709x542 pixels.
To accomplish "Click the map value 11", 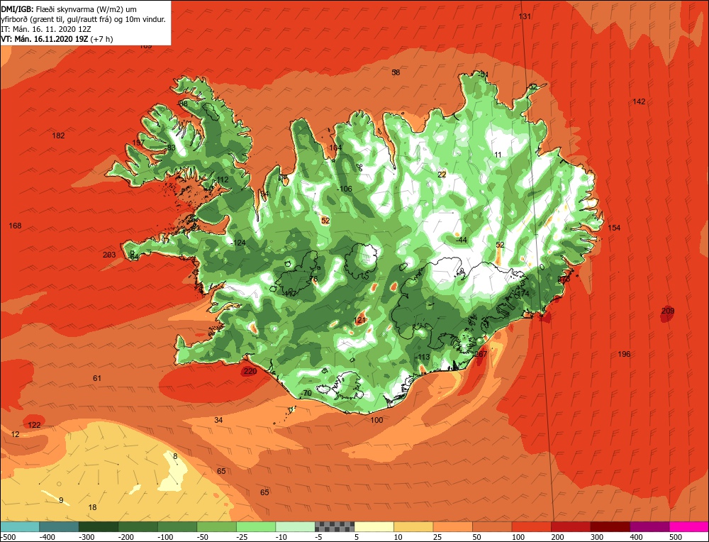I will 498,155.
